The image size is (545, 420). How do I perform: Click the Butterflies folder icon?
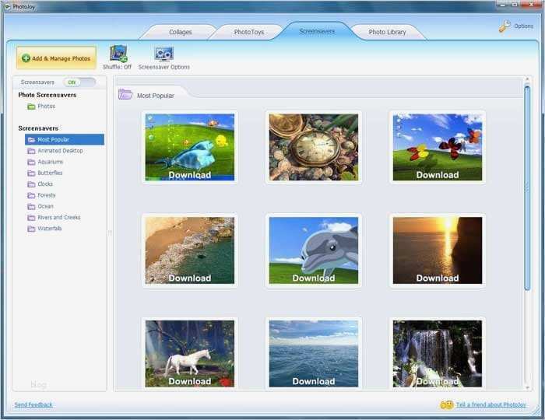[31, 173]
